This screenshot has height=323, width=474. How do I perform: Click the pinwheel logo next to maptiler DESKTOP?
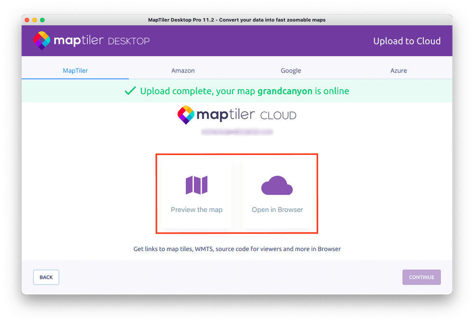(42, 41)
